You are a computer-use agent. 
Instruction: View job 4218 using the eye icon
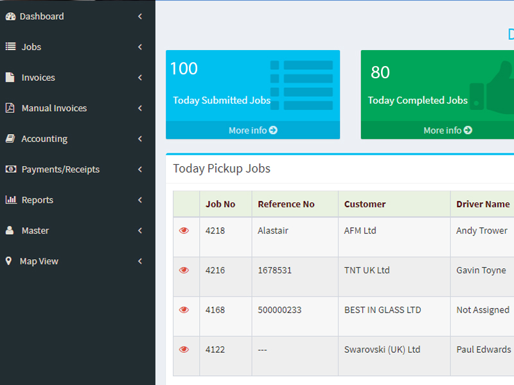[x=184, y=231]
